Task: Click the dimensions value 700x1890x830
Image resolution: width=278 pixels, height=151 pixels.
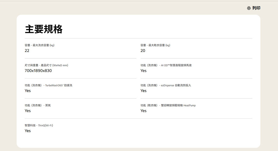Action: pyautogui.click(x=38, y=71)
